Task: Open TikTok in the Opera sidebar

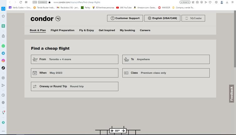Action: [3, 68]
